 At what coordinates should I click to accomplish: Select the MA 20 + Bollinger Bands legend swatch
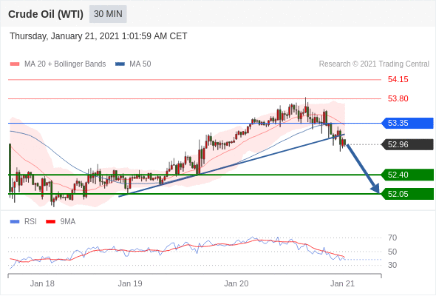point(15,64)
